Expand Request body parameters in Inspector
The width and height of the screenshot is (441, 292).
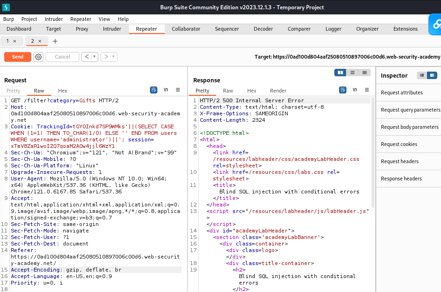(408, 127)
